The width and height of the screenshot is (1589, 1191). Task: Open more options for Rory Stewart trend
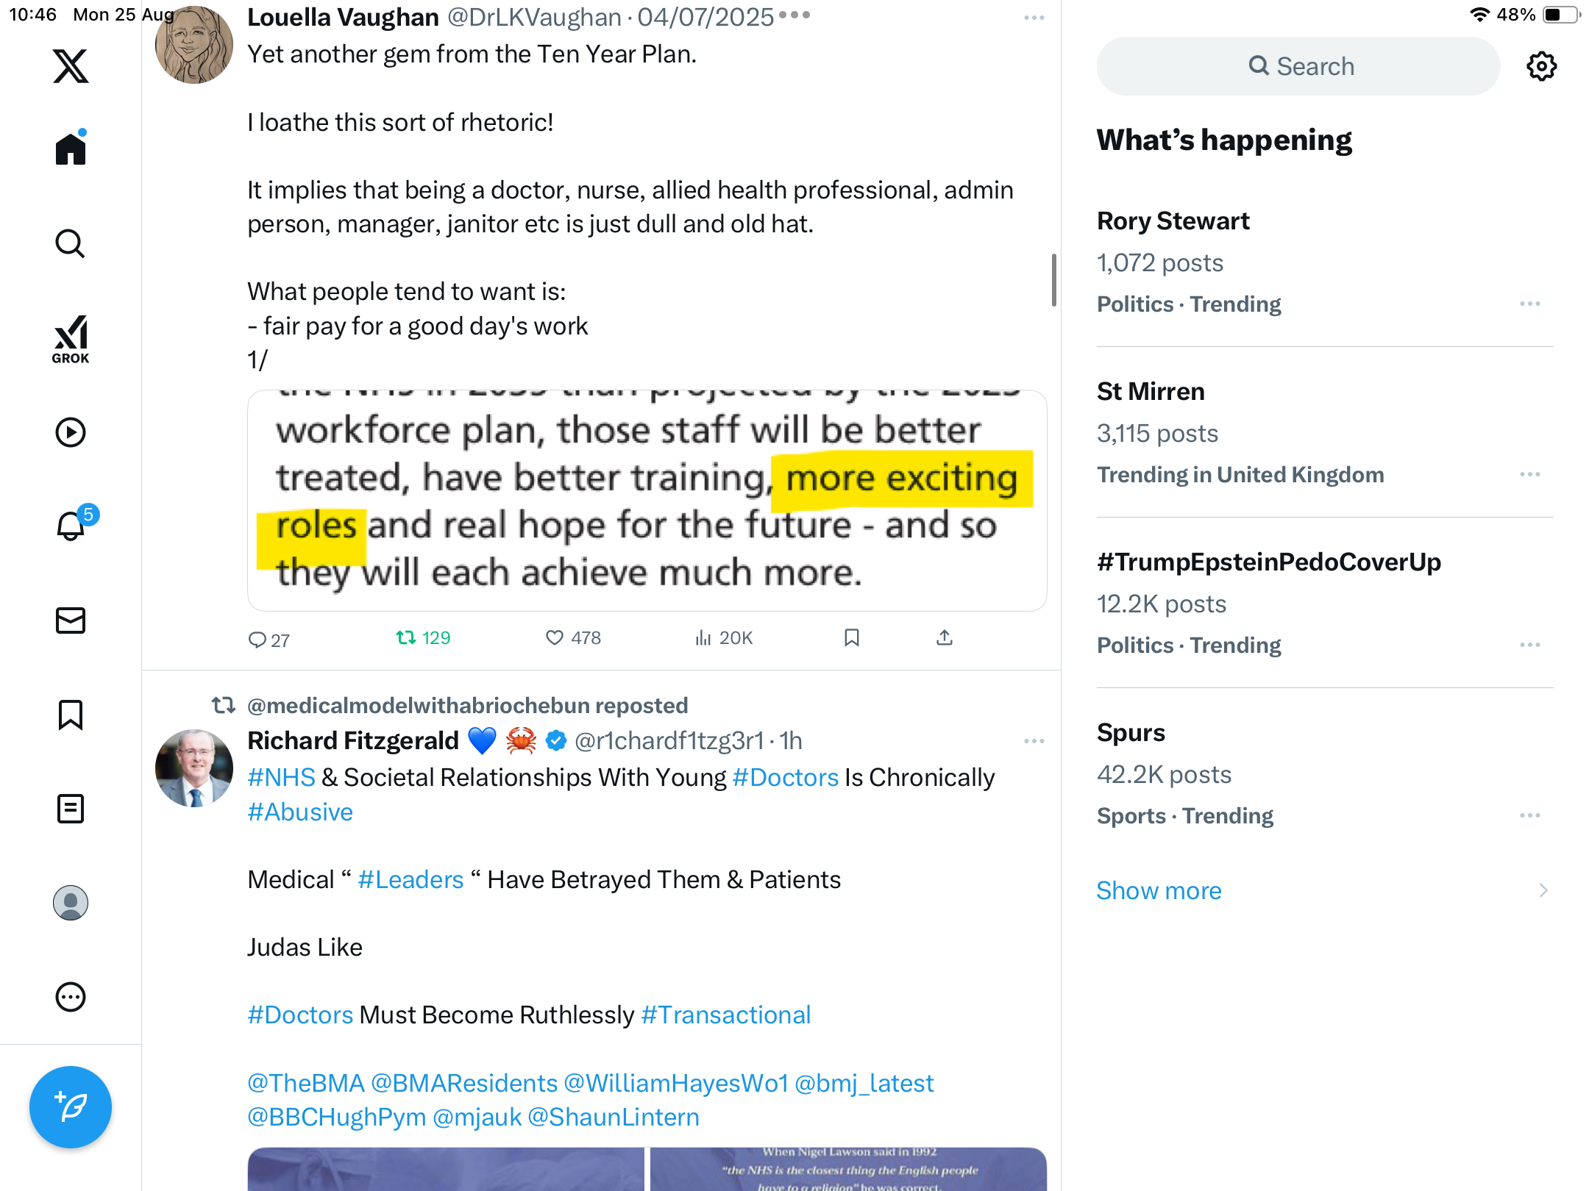coord(1529,304)
